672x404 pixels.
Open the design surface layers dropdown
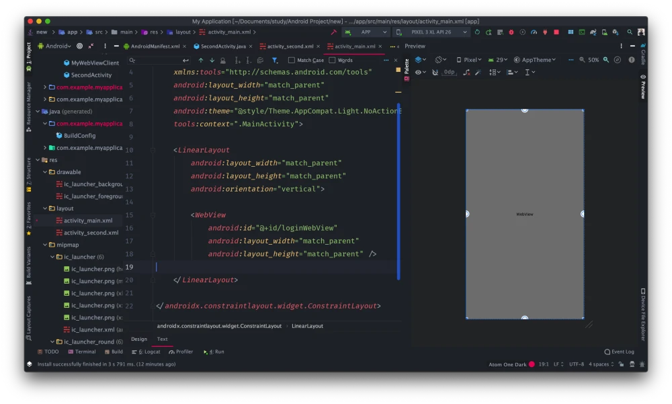coord(421,60)
